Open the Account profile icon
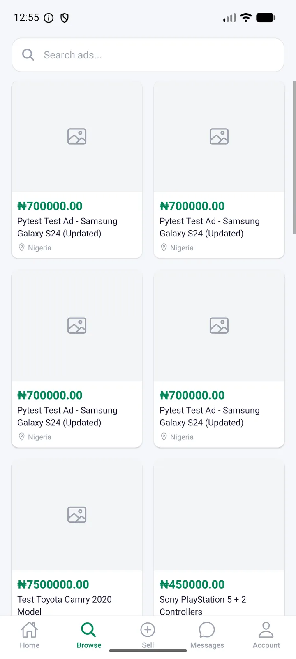Screen dimensions: 296x659 coord(266,630)
